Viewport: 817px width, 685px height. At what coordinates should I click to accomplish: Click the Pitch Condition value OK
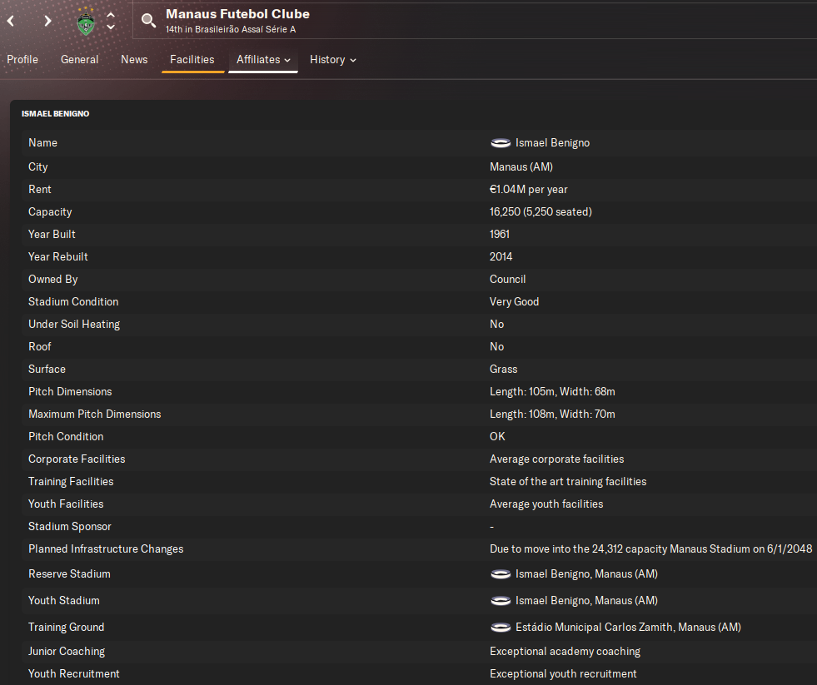click(x=497, y=436)
